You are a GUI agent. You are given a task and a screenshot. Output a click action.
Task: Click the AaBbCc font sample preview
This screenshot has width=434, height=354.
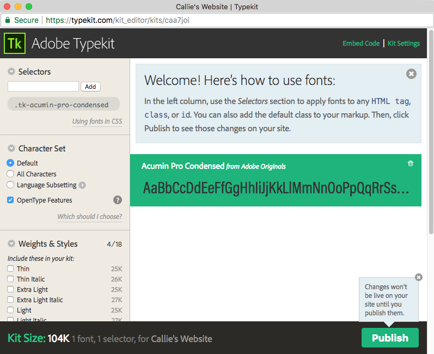[276, 188]
